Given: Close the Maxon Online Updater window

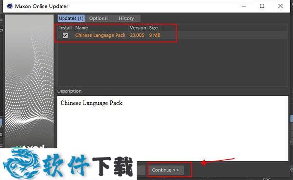Looking at the screenshot, I should click(280, 6).
